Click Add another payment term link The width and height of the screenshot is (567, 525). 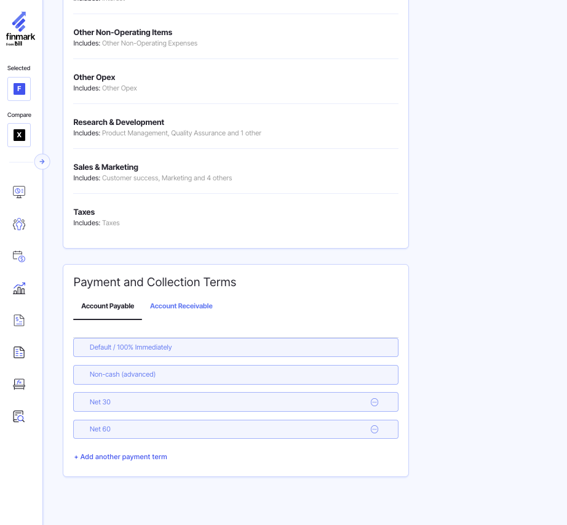[121, 457]
